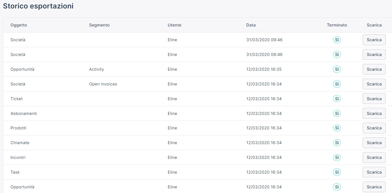Click the Chiamate row label
This screenshot has height=193, width=392.
(20, 142)
